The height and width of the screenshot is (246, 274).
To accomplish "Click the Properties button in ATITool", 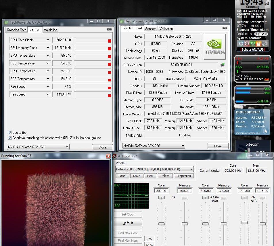I will [x=184, y=176].
